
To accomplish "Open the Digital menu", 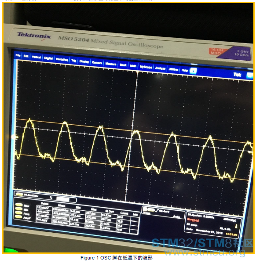I will click(x=48, y=58).
